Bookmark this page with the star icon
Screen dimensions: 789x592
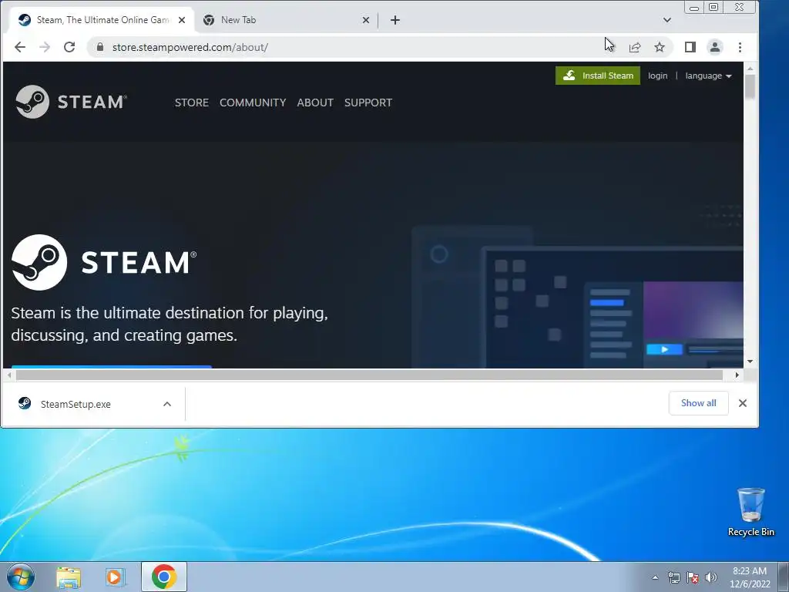[660, 47]
